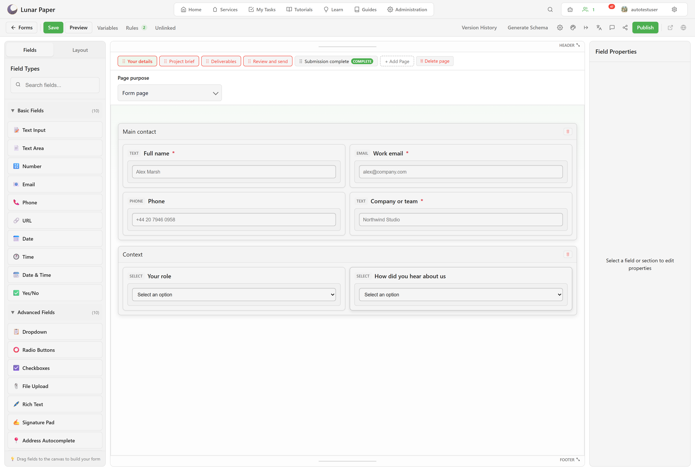Open form settings gear in the toolbar

[x=560, y=28]
